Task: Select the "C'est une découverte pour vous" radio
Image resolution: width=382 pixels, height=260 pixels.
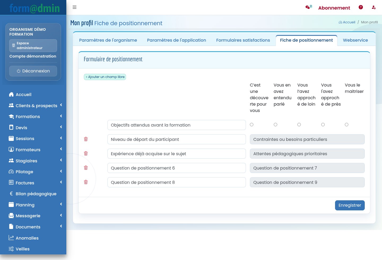Action: (251, 125)
